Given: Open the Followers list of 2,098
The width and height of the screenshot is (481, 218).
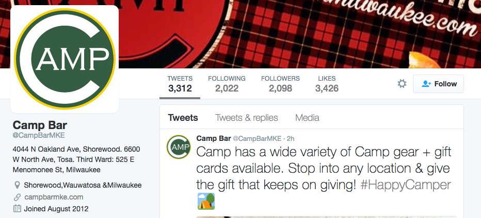Looking at the screenshot, I should 280,84.
